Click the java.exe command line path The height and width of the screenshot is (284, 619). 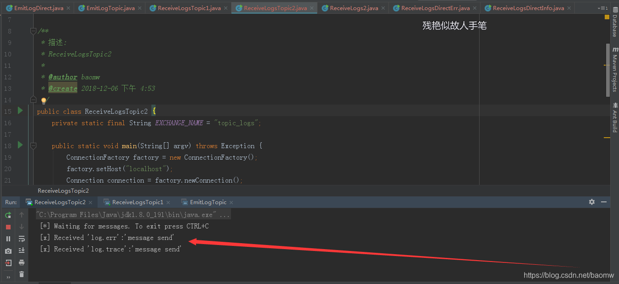tap(133, 215)
